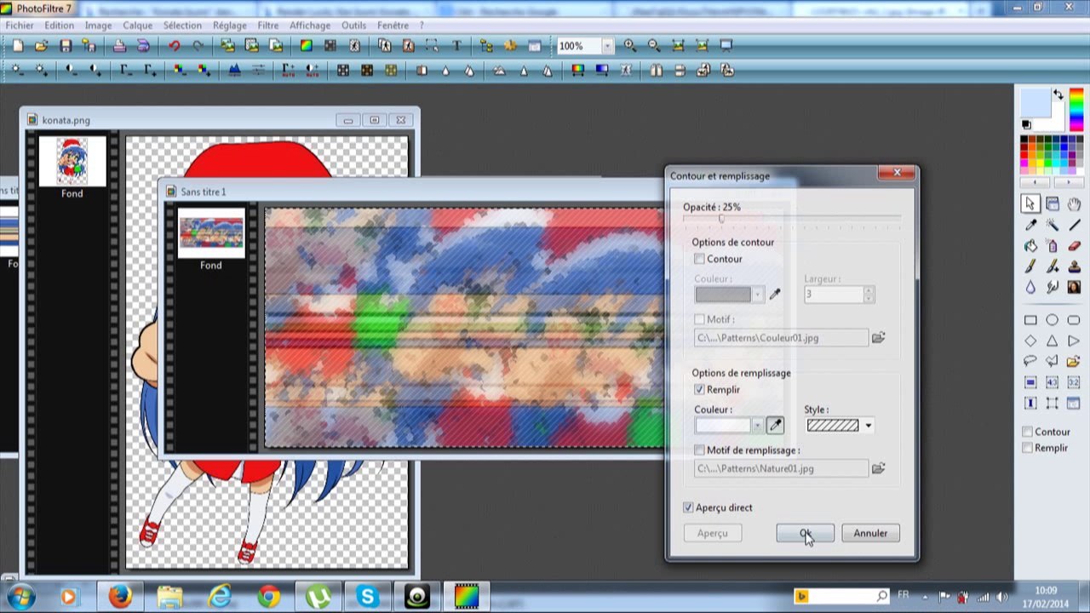Select the Paintbrush tool
This screenshot has width=1090, height=613.
(x=1030, y=266)
